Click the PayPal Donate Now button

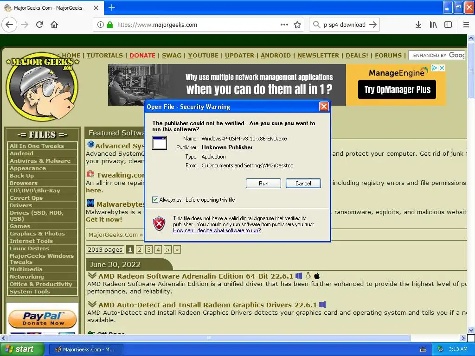[x=42, y=319]
